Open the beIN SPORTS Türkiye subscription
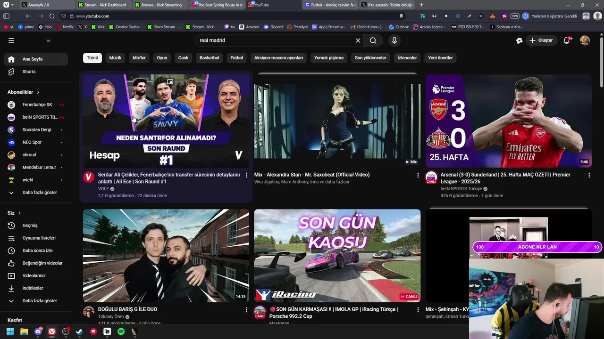Viewport: 604px width, 339px height. coord(36,117)
